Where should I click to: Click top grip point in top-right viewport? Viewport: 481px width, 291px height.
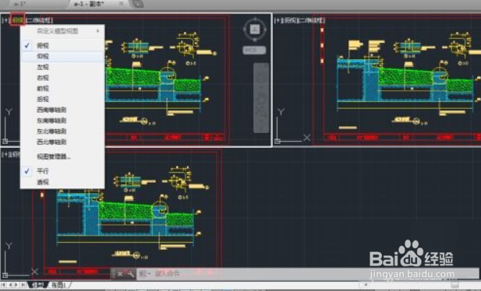click(322, 30)
